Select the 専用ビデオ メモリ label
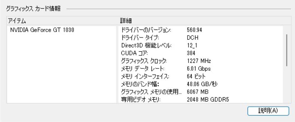This screenshot has height=122, width=295. pyautogui.click(x=140, y=100)
